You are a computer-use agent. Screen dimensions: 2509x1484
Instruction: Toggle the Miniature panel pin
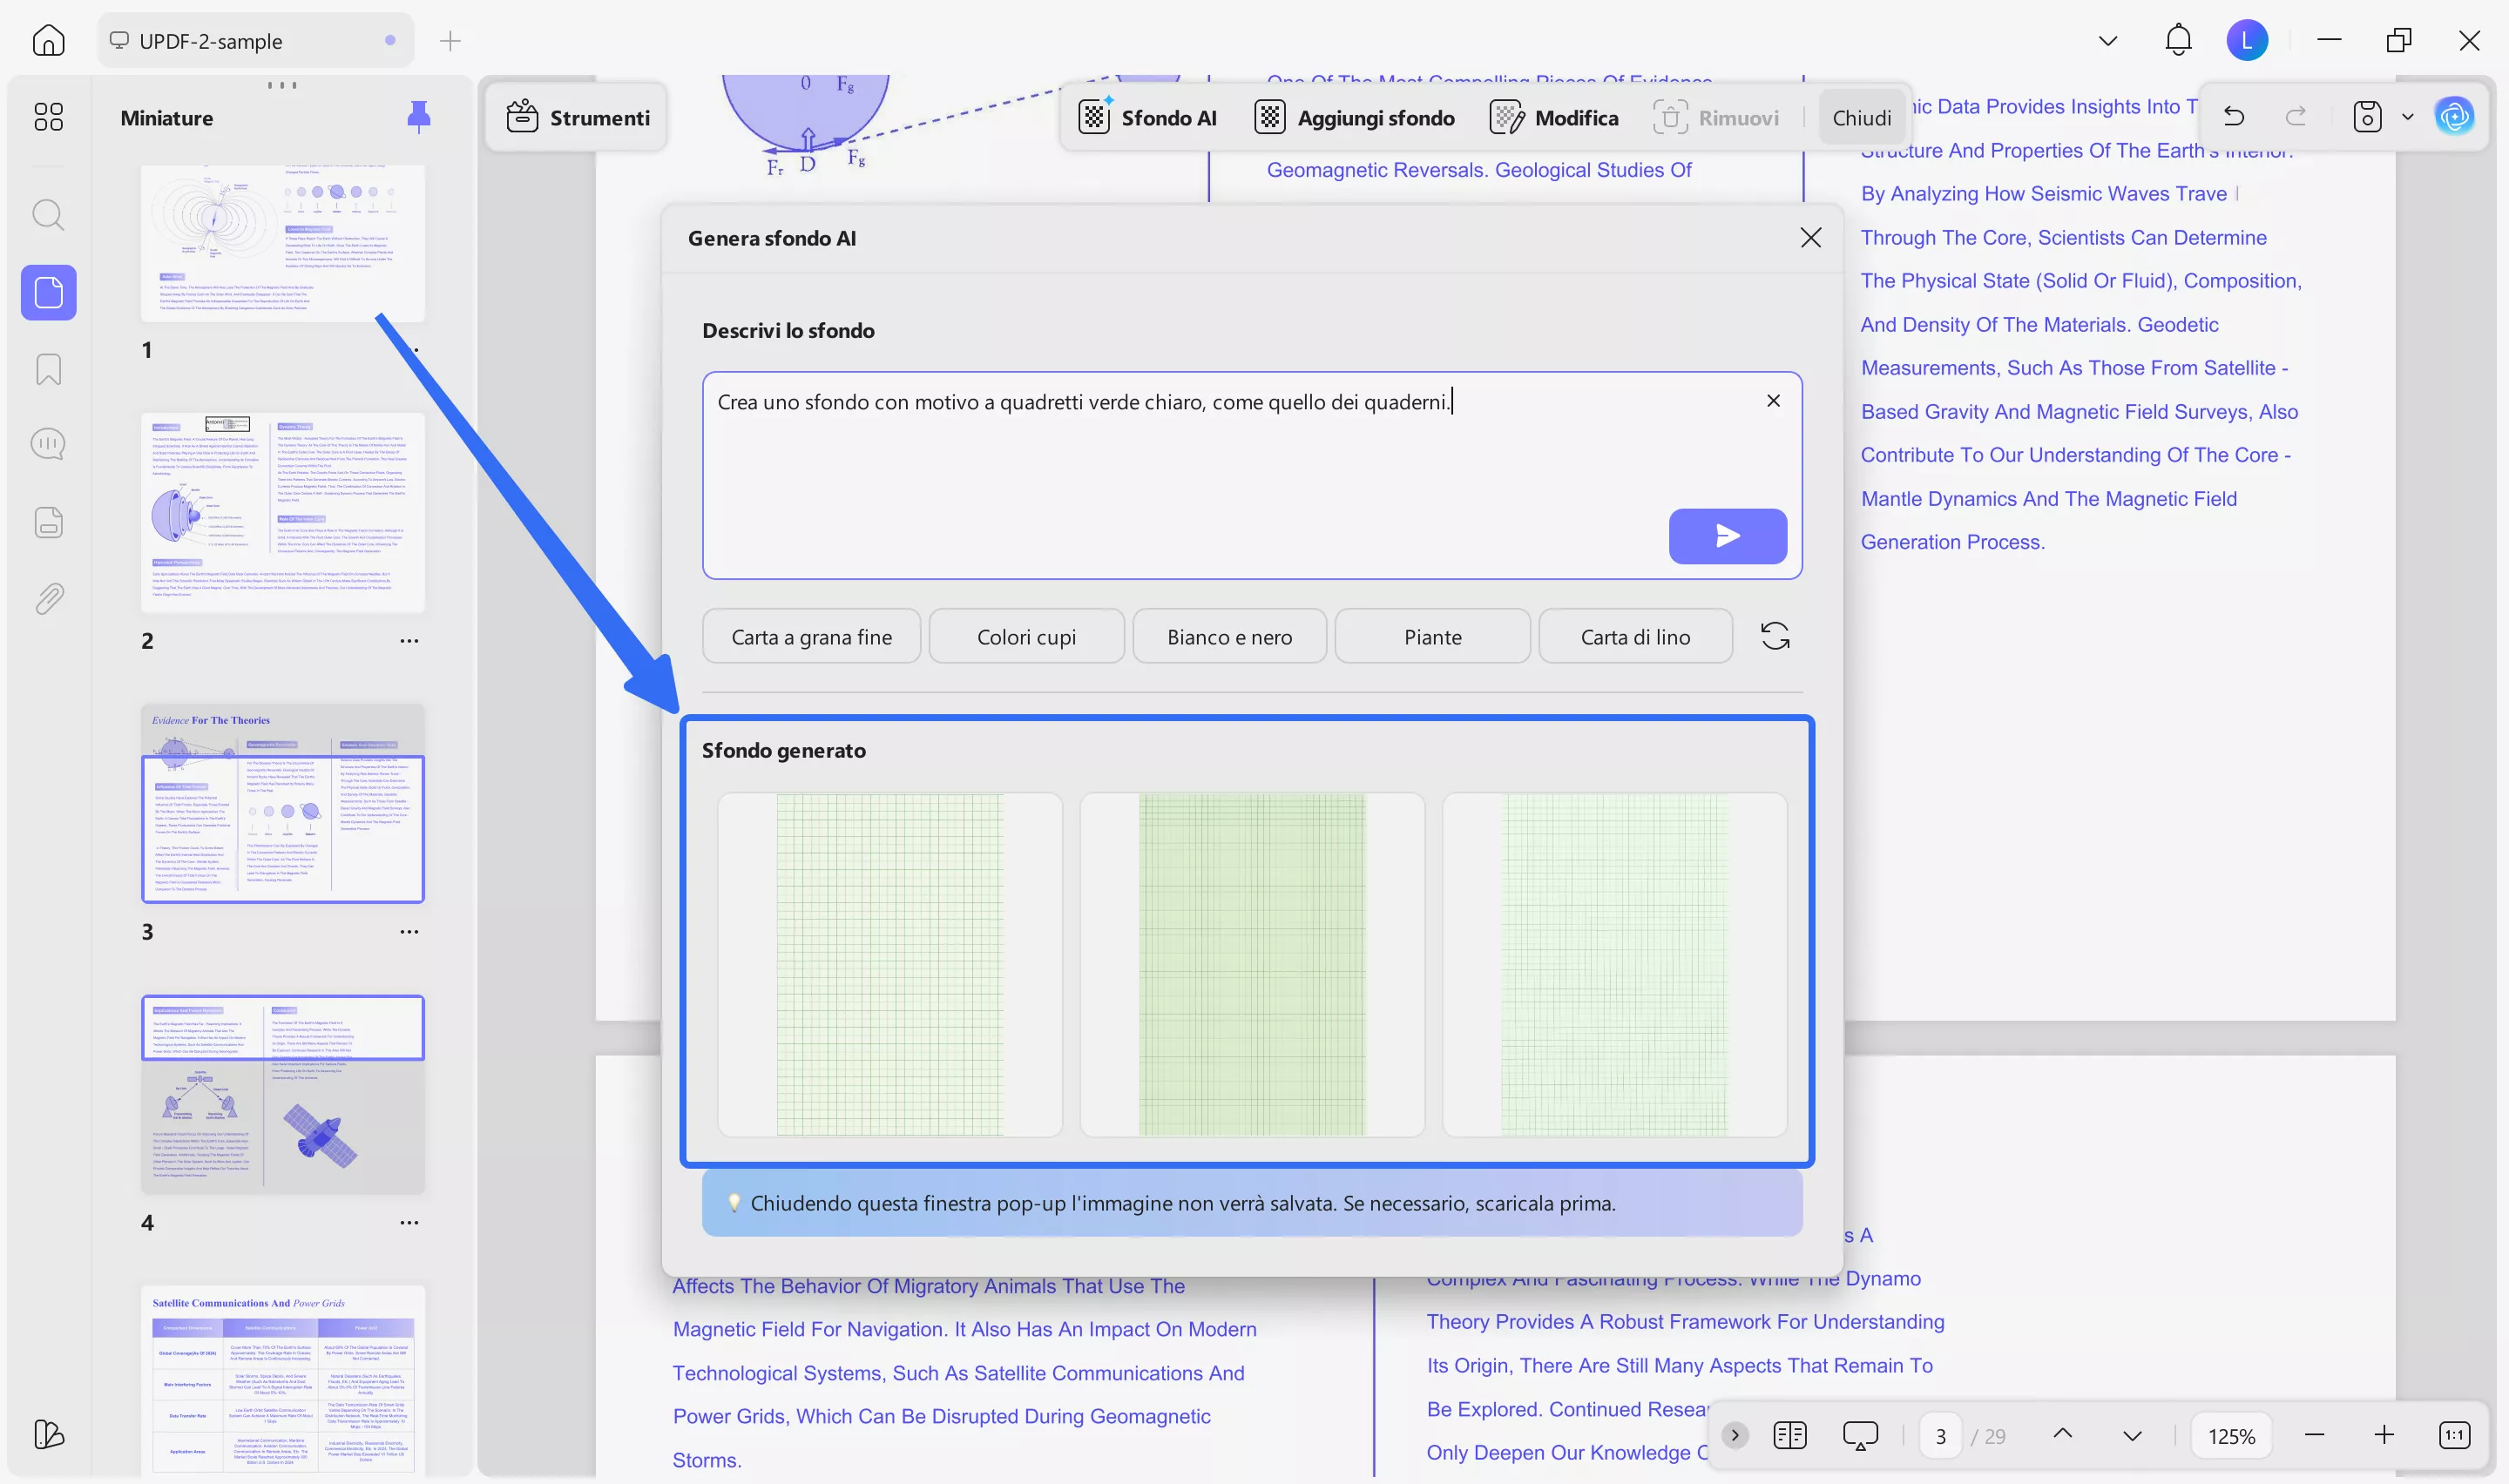[x=419, y=117]
